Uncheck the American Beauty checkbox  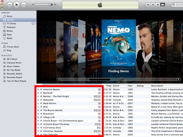[41, 90]
